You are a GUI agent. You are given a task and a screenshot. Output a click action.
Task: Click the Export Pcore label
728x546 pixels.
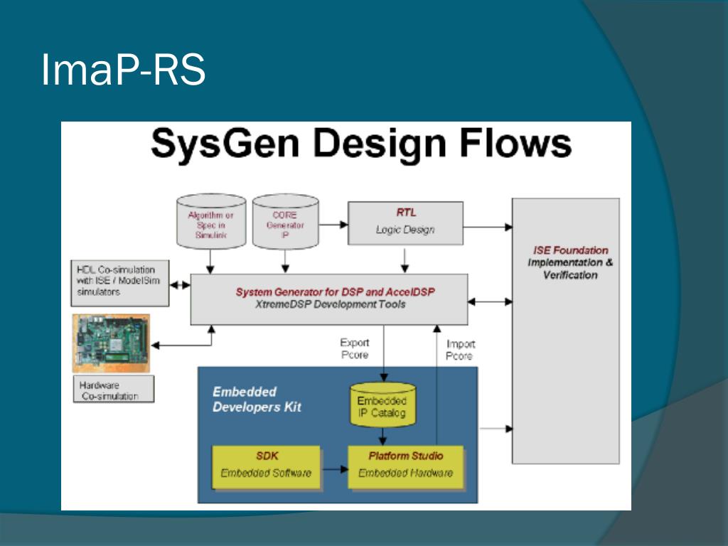pos(355,348)
